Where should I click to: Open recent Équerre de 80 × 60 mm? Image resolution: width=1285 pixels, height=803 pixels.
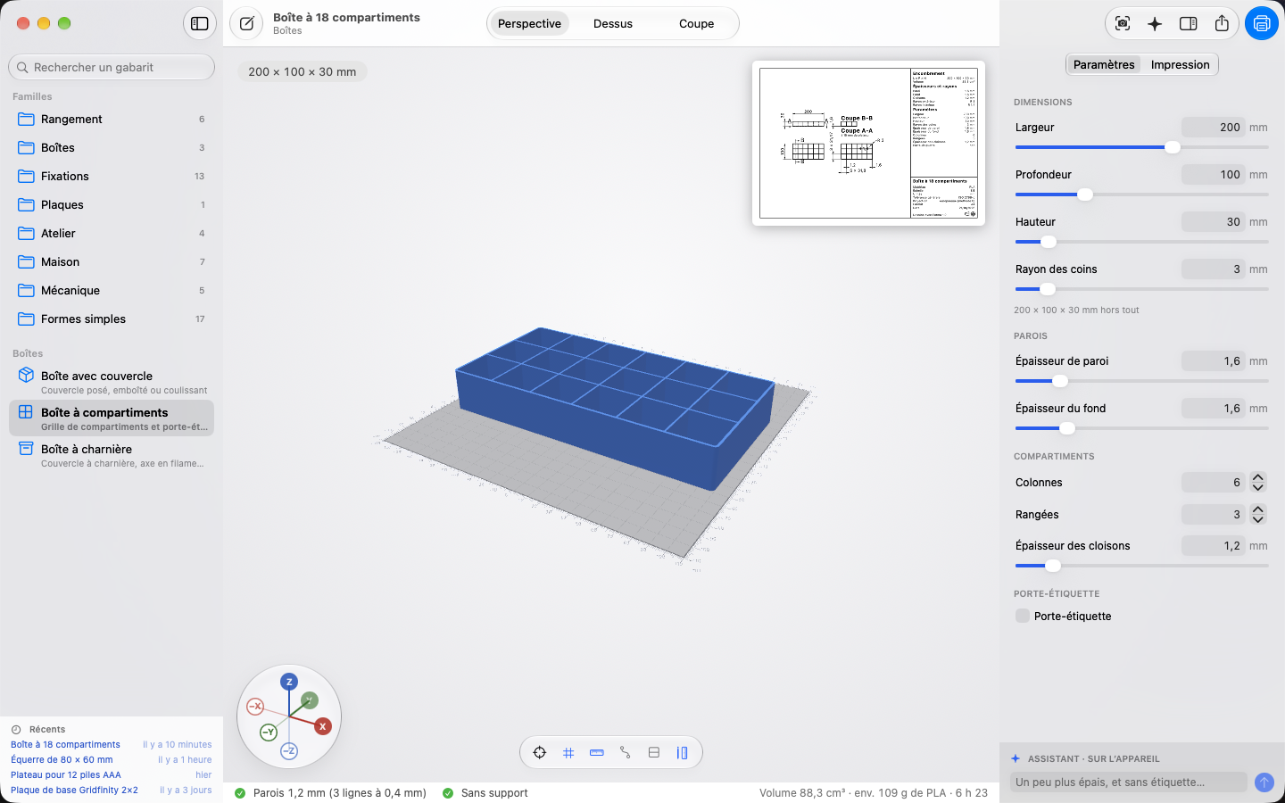pos(112,760)
